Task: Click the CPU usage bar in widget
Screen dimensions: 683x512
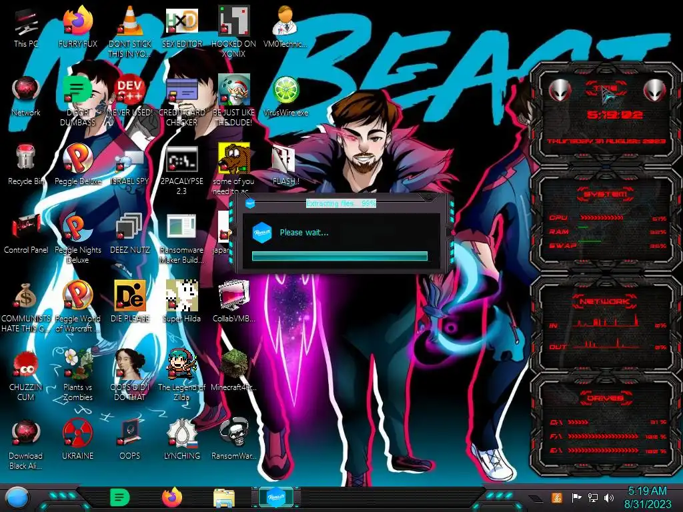Action: (x=602, y=218)
